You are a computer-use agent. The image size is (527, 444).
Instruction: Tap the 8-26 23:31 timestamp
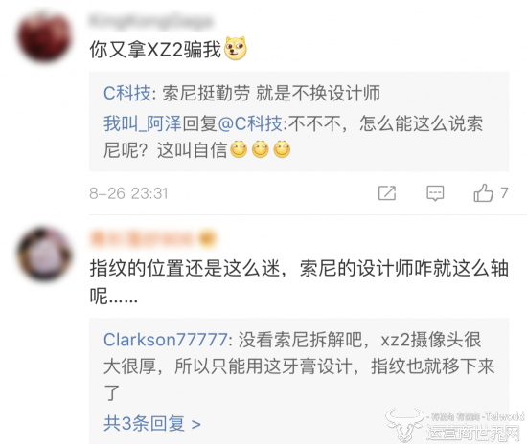click(x=128, y=193)
